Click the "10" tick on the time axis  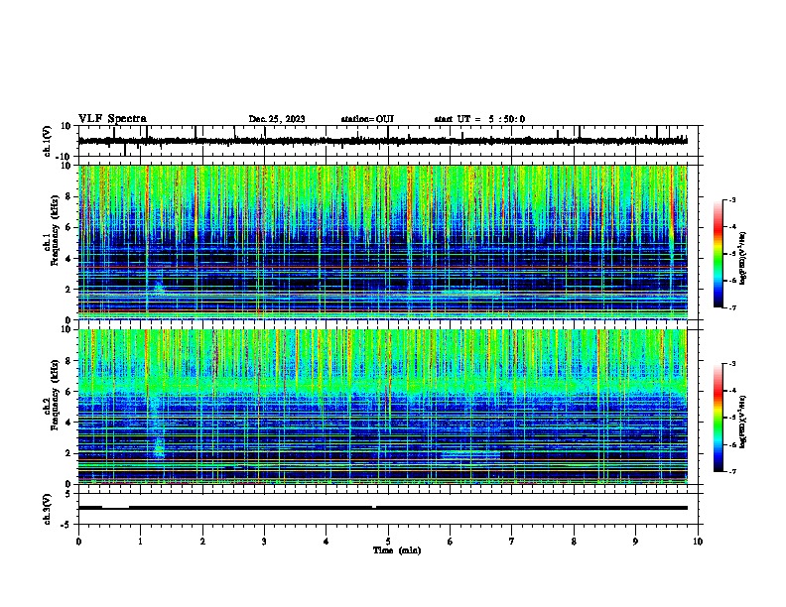[x=698, y=542]
